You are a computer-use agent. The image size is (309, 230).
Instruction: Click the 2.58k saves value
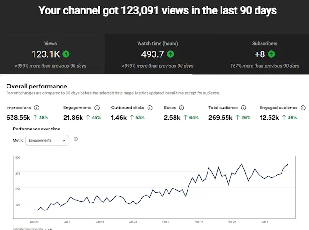(172, 118)
